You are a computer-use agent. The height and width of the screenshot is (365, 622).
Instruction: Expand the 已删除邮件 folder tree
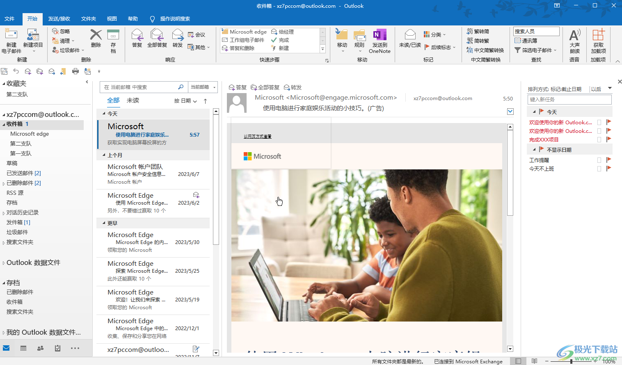point(4,183)
